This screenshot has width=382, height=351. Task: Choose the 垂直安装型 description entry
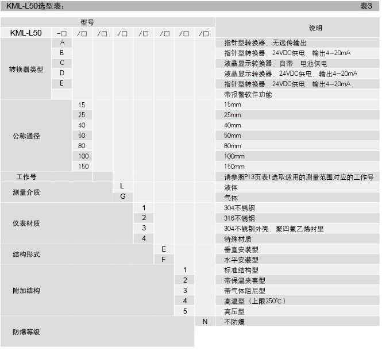[x=242, y=250]
